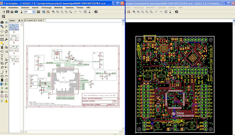Click the zoom in icon in schematic toolbar

(x=57, y=12)
